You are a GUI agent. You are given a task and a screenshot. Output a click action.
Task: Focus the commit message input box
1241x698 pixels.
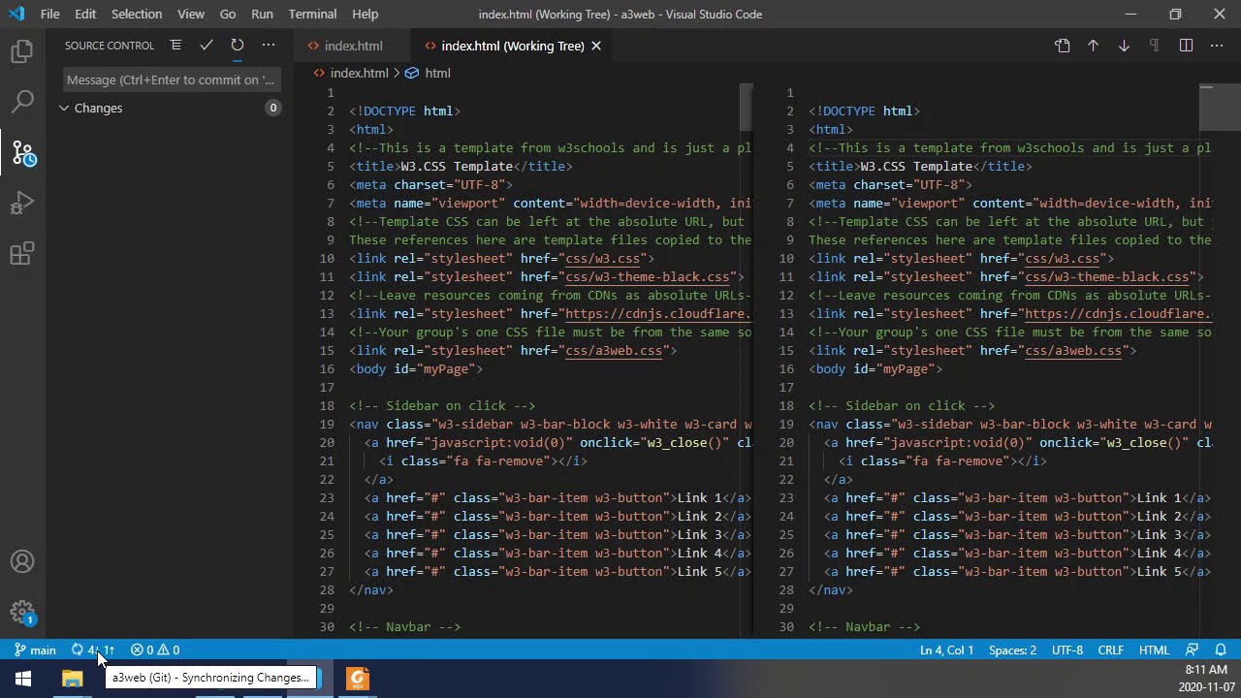point(172,79)
